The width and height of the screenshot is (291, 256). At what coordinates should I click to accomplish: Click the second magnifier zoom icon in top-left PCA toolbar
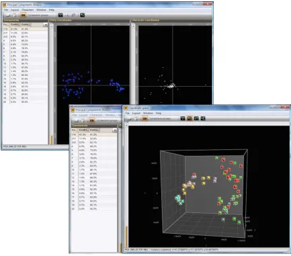73,15
